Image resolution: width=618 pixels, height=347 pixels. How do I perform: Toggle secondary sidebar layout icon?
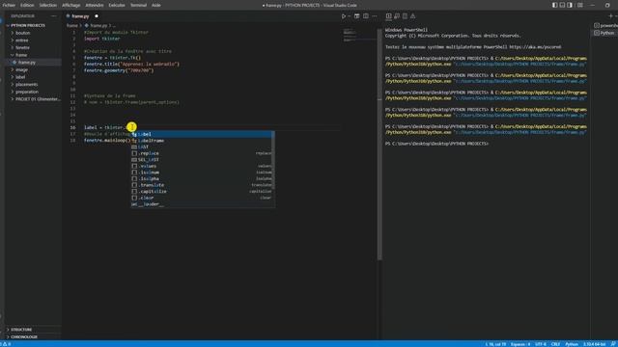[570, 5]
